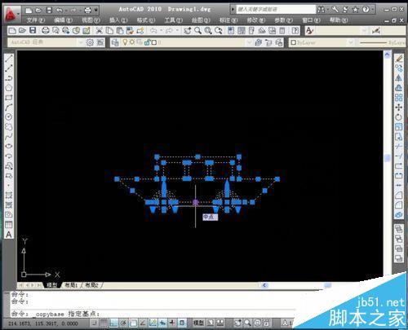Screen dimensions: 408x330
Task: Toggle Polar tracking in status bar
Action: pos(123,323)
